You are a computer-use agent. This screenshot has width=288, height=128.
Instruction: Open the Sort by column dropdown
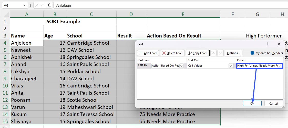(x=181, y=66)
